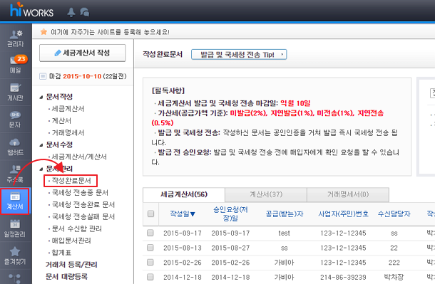Open 문서 대량등록
The height and width of the screenshot is (284, 435).
point(66,276)
